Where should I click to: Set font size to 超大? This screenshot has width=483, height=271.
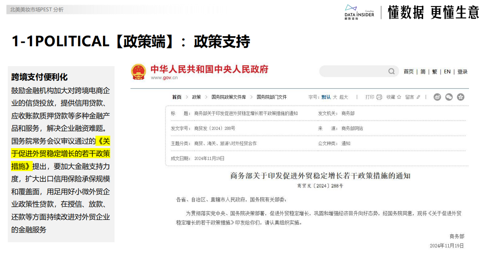(x=344, y=97)
